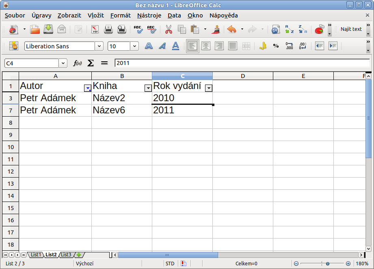This screenshot has height=269, width=374.
Task: Open the Zobrazit menu
Action: (69, 15)
